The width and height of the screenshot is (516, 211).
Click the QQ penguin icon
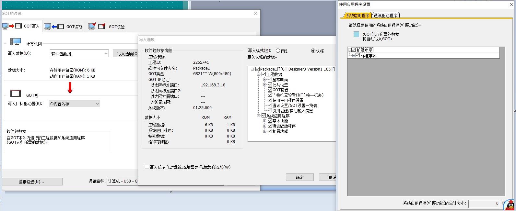click(x=510, y=205)
